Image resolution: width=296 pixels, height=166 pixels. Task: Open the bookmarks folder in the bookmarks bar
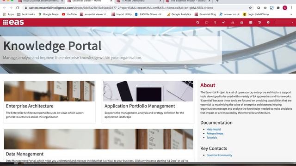click(x=26, y=14)
